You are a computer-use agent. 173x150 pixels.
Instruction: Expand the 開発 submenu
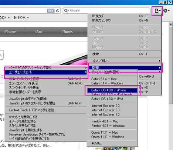pos(125,68)
